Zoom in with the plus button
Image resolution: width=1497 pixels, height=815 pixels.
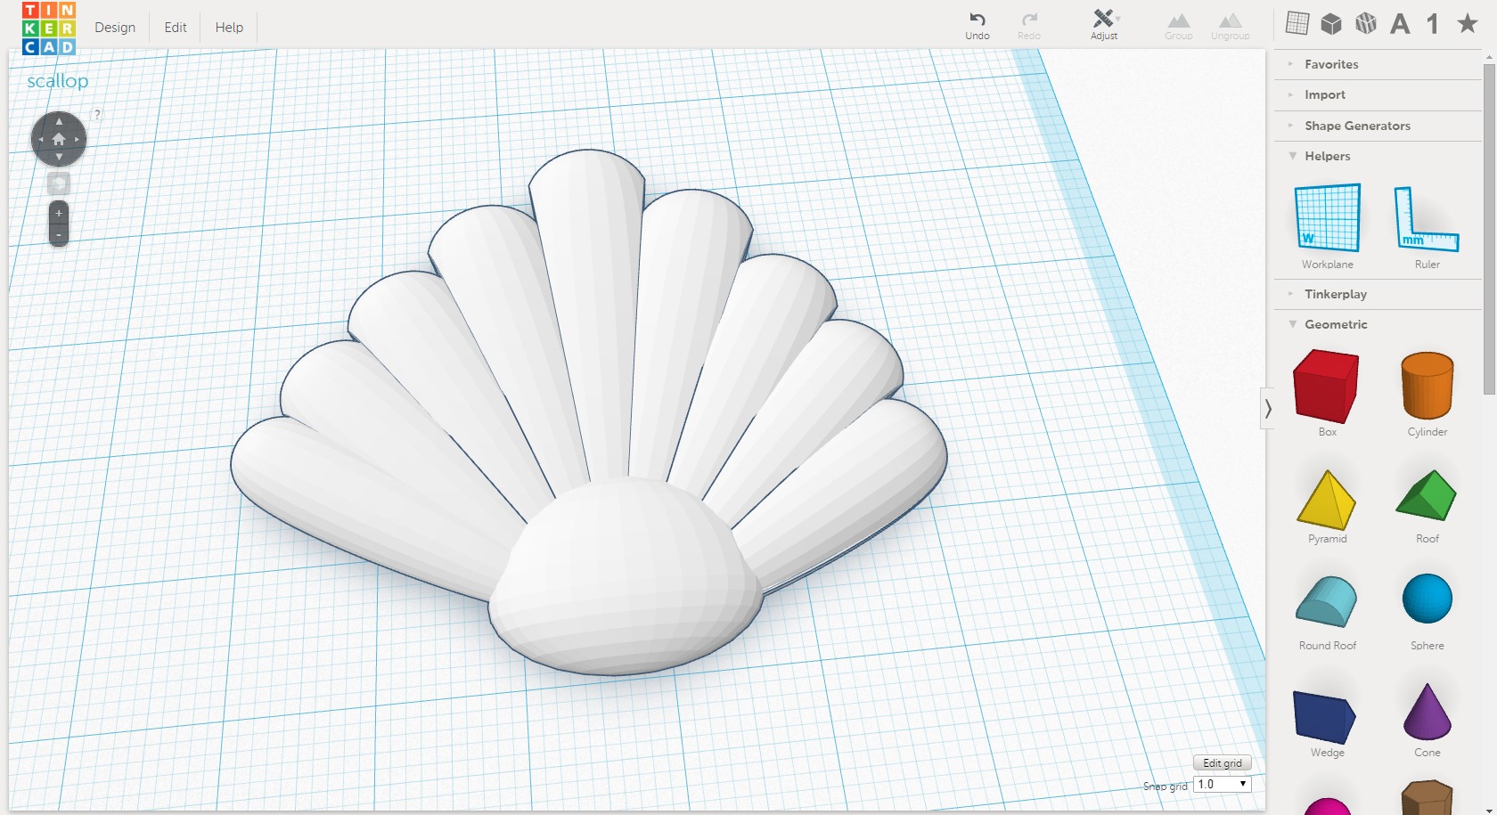click(x=59, y=214)
